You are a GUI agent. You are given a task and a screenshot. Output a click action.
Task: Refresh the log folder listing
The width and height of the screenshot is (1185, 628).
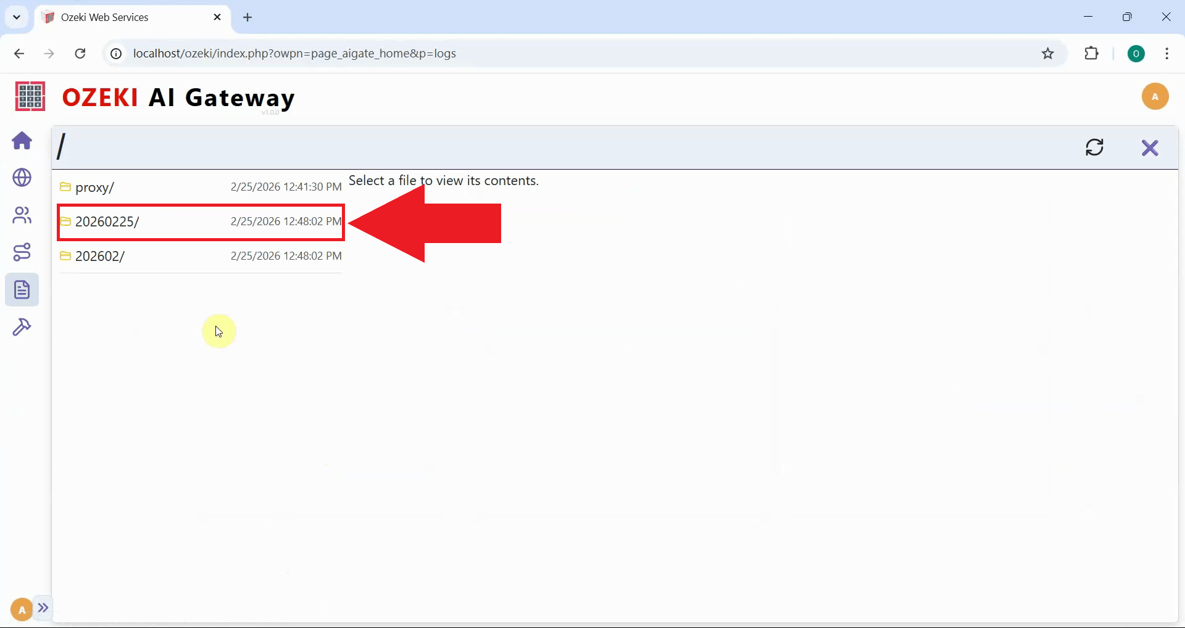1095,147
